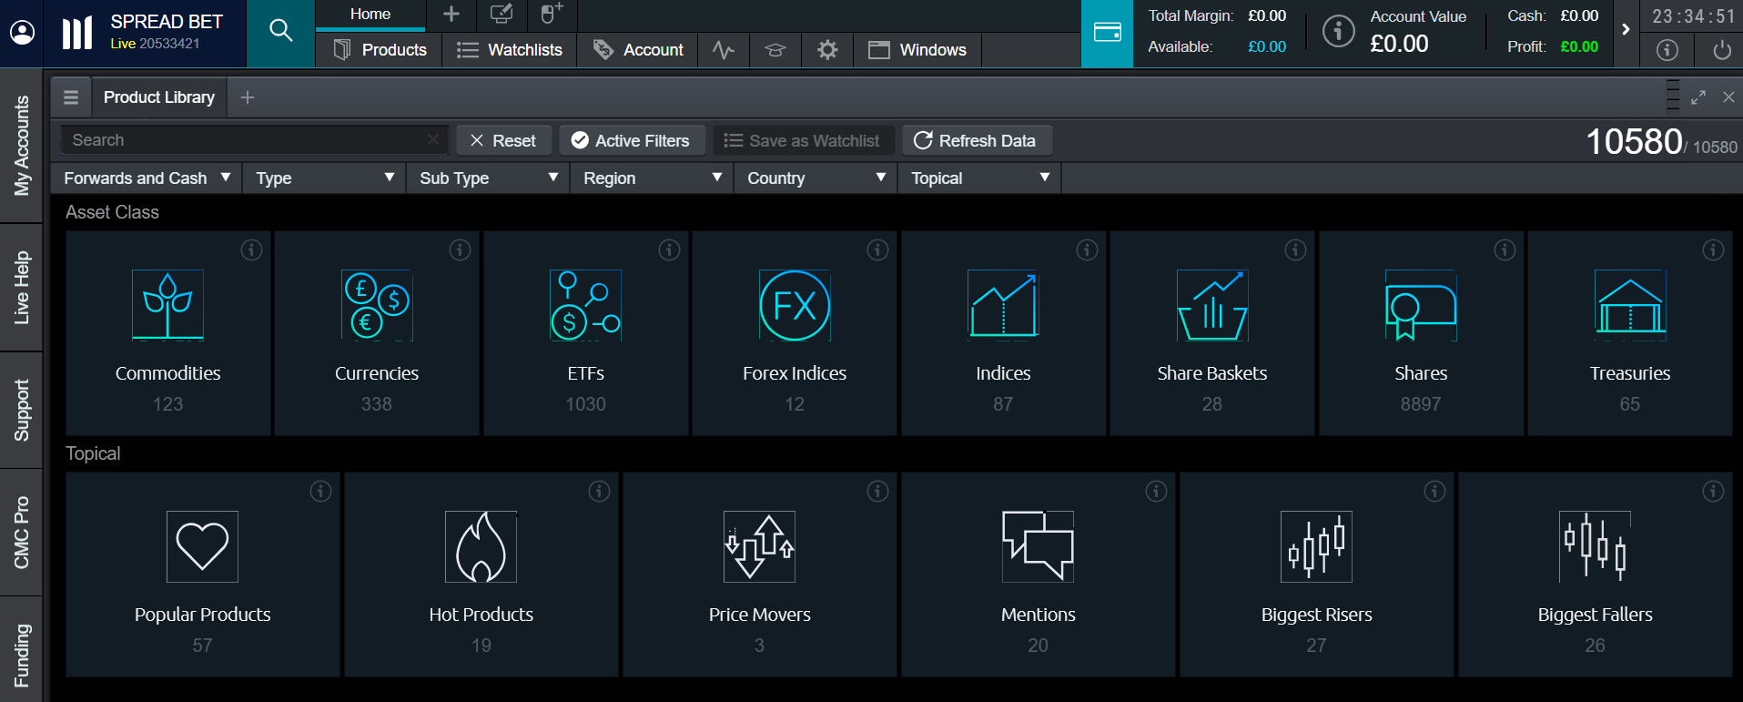This screenshot has height=702, width=1743.
Task: Add a new tab beside Product Library
Action: pos(248,97)
